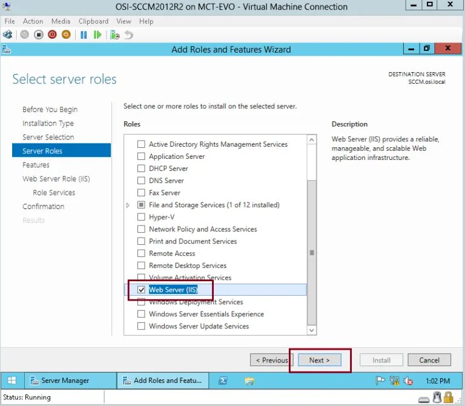Tick Windows Server Essentials Experience checkbox
Image resolution: width=465 pixels, height=406 pixels.
[142, 314]
